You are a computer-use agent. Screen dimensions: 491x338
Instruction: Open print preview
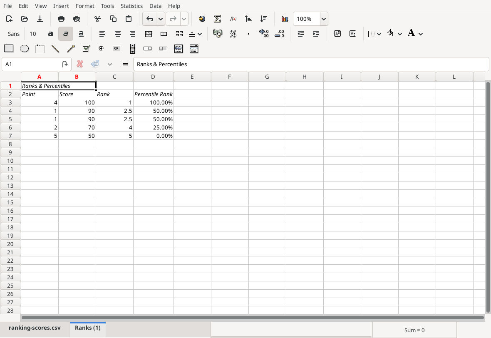click(x=77, y=19)
